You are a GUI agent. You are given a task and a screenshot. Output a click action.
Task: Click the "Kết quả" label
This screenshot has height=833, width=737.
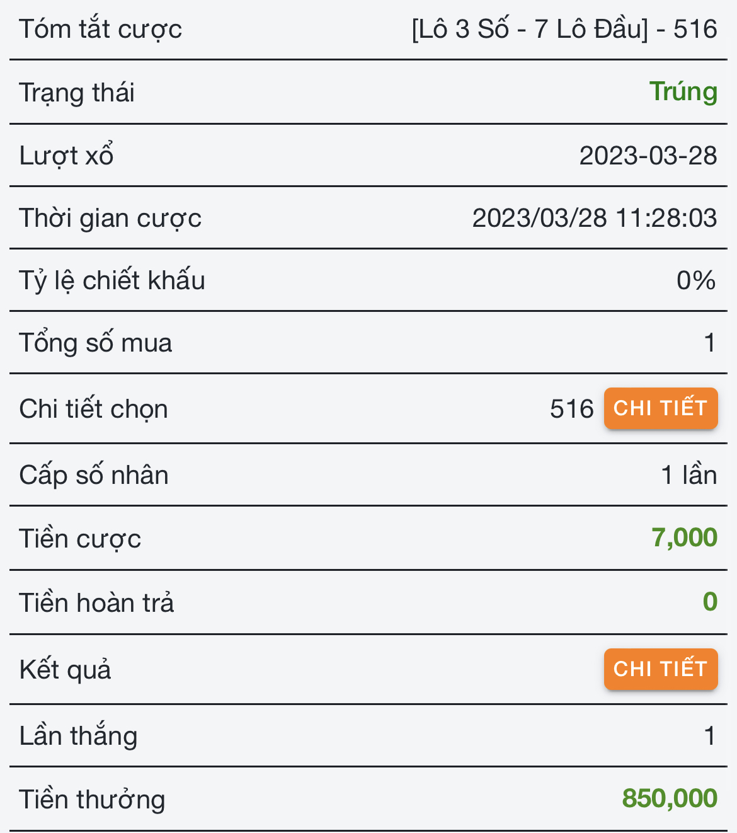coord(65,669)
